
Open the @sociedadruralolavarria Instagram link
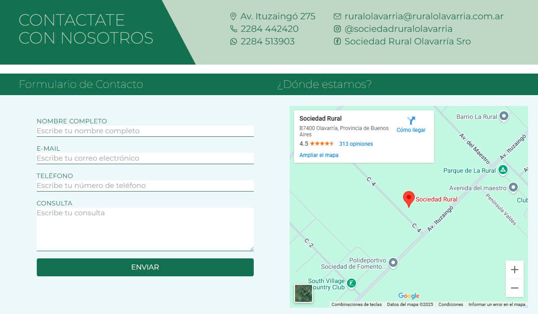pos(399,29)
